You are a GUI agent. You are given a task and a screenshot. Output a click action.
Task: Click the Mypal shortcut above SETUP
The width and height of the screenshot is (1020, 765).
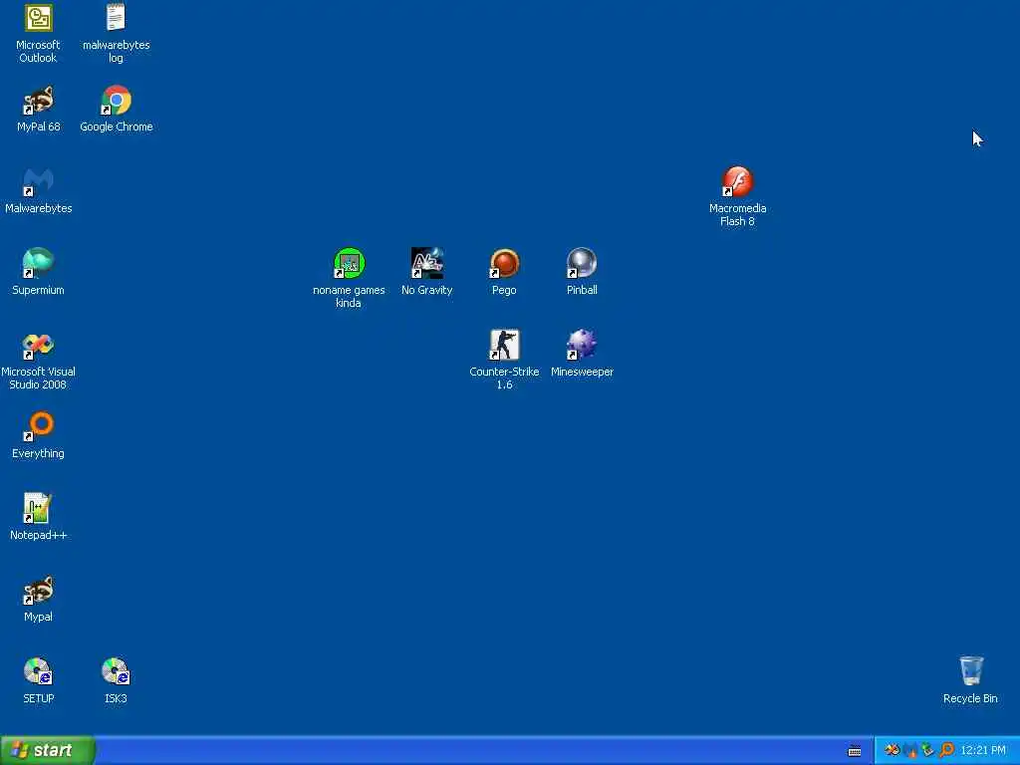pos(38,599)
